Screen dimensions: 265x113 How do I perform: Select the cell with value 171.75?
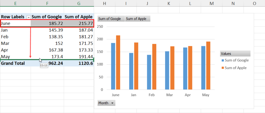coord(79,43)
